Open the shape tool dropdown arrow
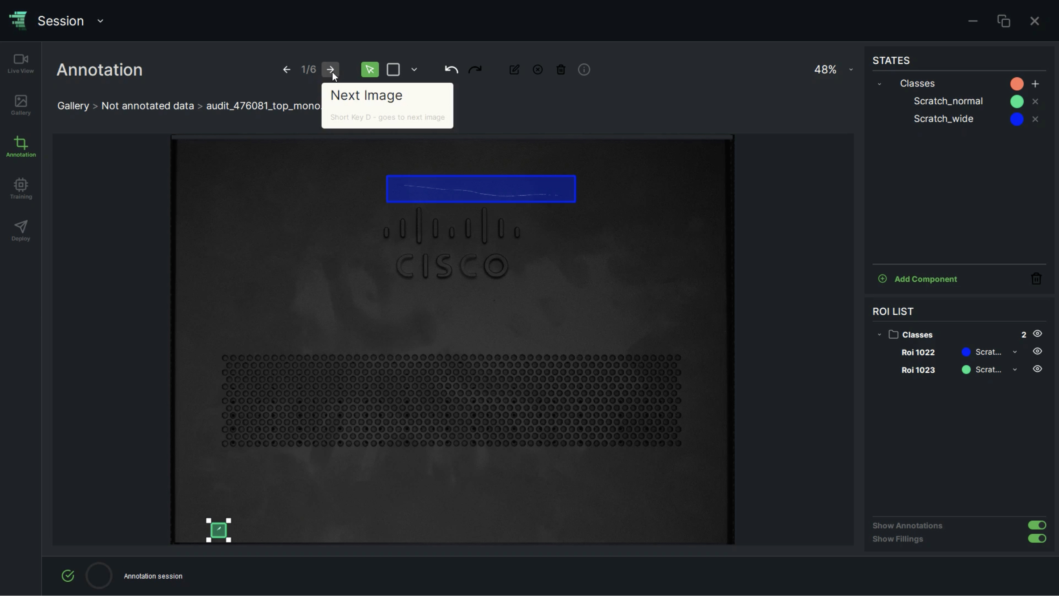The width and height of the screenshot is (1059, 596). coord(414,70)
